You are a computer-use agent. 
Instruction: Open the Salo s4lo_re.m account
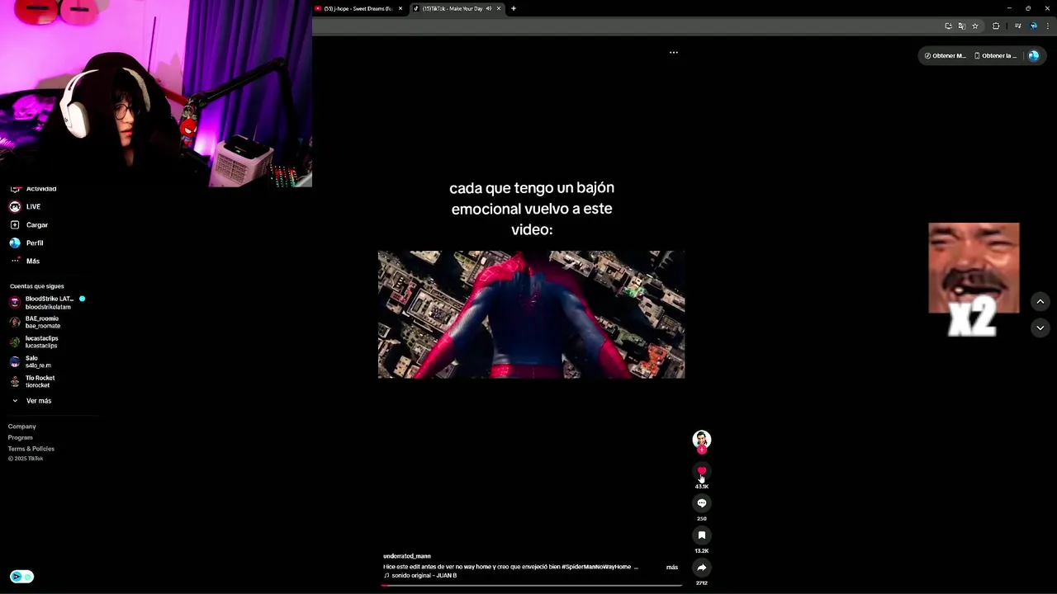[x=31, y=361]
